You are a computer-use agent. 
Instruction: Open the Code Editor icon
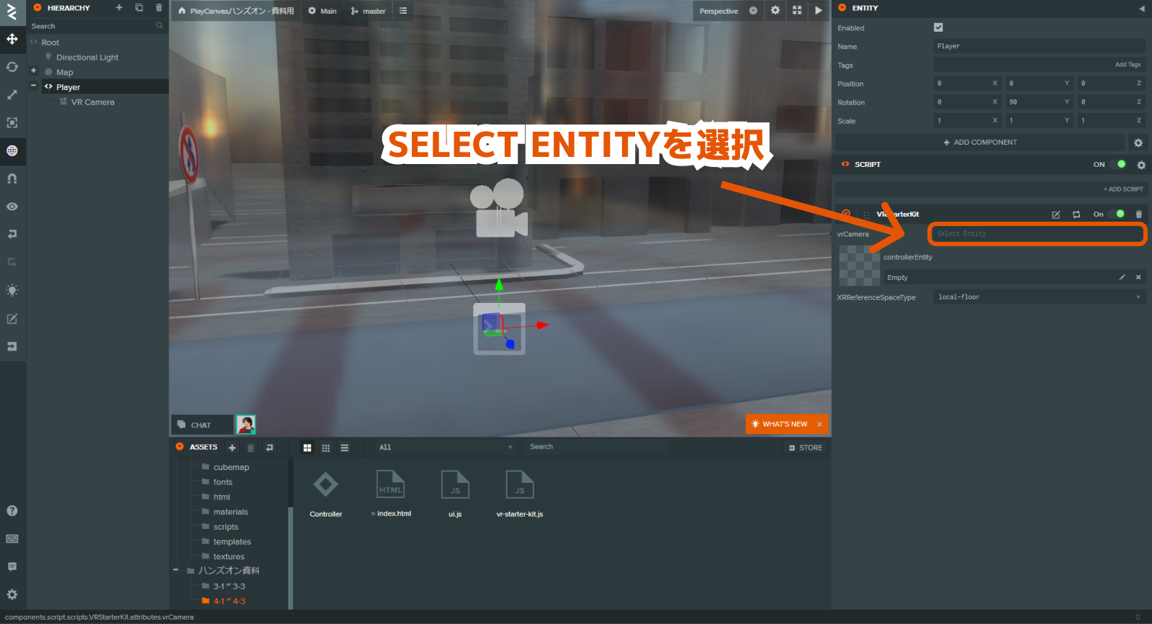click(12, 319)
